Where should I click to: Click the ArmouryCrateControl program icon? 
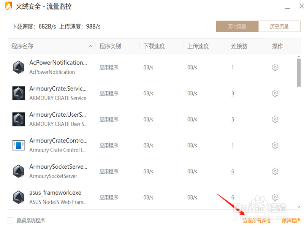click(18, 145)
